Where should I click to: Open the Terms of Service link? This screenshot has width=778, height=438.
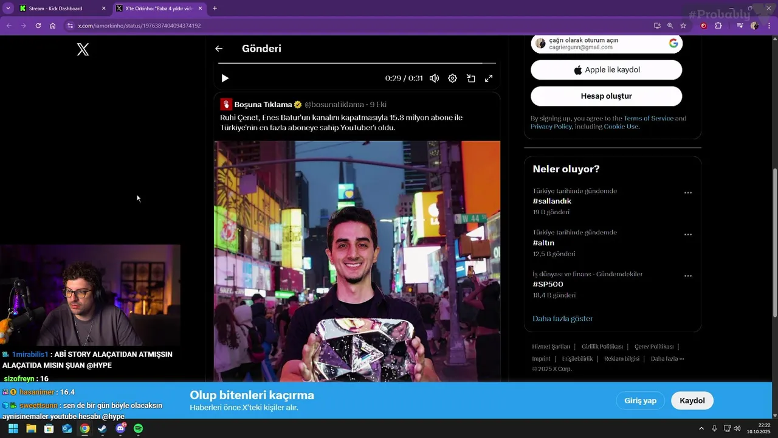(x=649, y=119)
